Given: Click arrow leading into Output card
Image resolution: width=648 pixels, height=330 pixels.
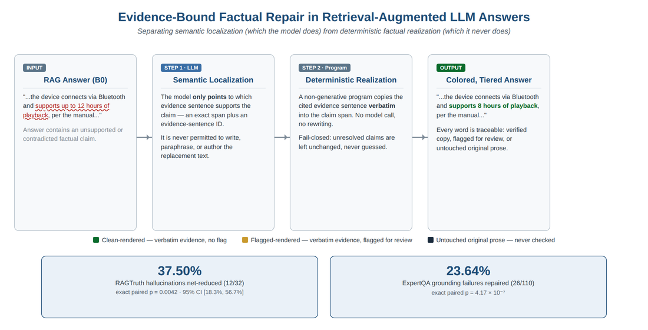Looking at the screenshot, I should tap(420, 137).
